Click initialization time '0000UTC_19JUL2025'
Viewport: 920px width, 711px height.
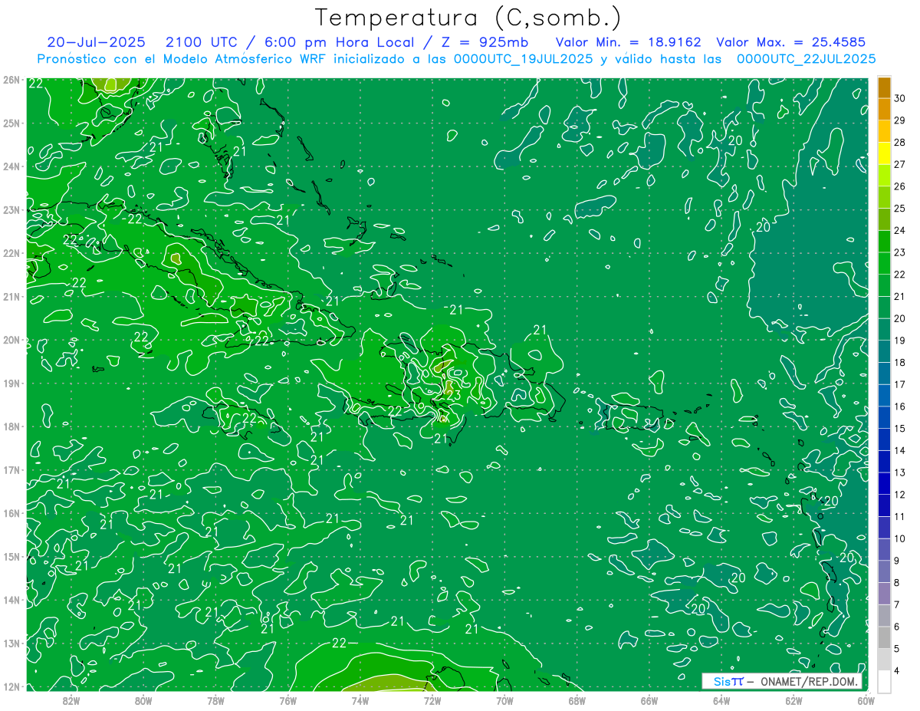pyautogui.click(x=523, y=58)
